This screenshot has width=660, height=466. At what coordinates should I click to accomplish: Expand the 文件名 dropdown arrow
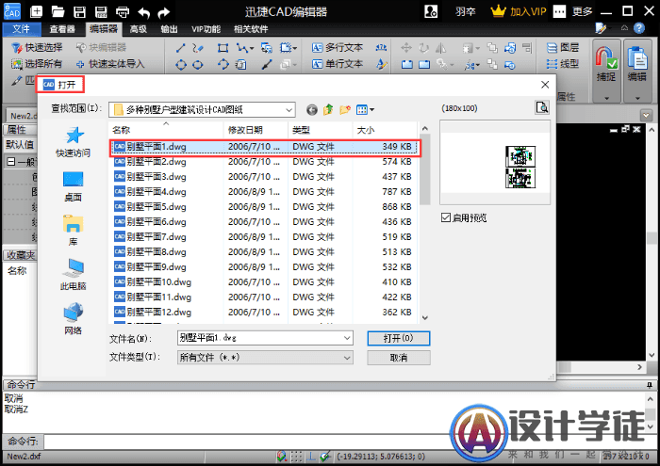(x=347, y=338)
